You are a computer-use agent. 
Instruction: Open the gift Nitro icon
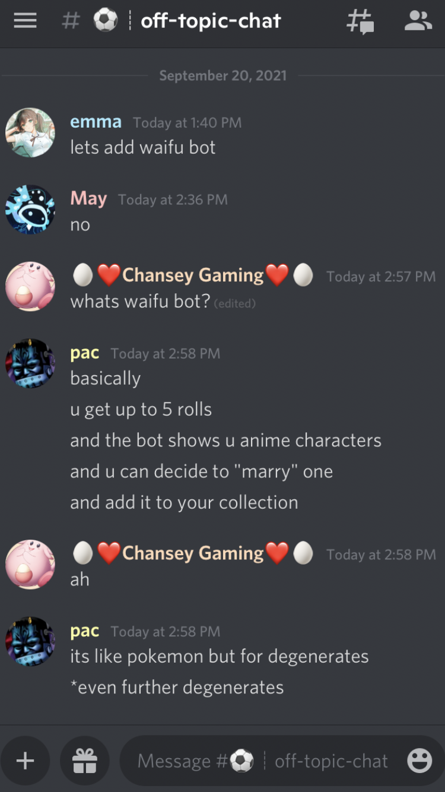click(x=85, y=761)
